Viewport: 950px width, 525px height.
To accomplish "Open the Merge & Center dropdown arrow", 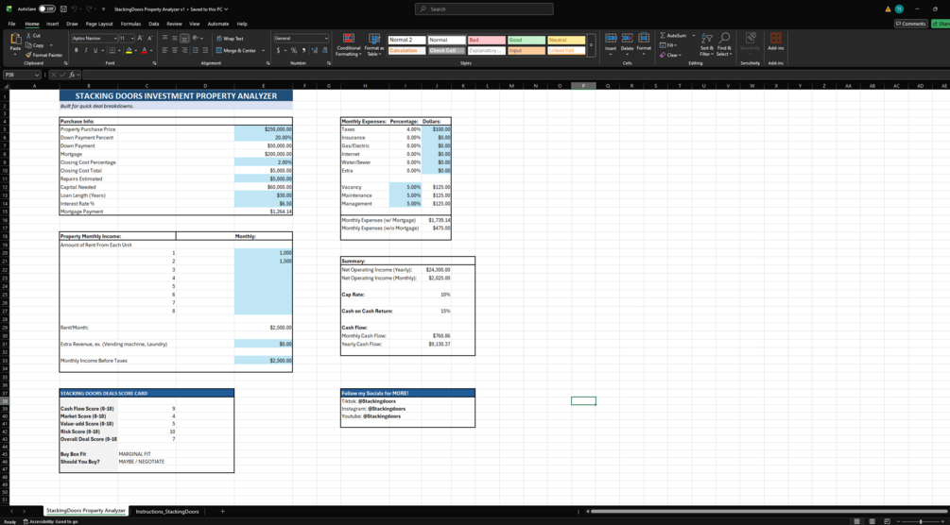I will coord(263,51).
